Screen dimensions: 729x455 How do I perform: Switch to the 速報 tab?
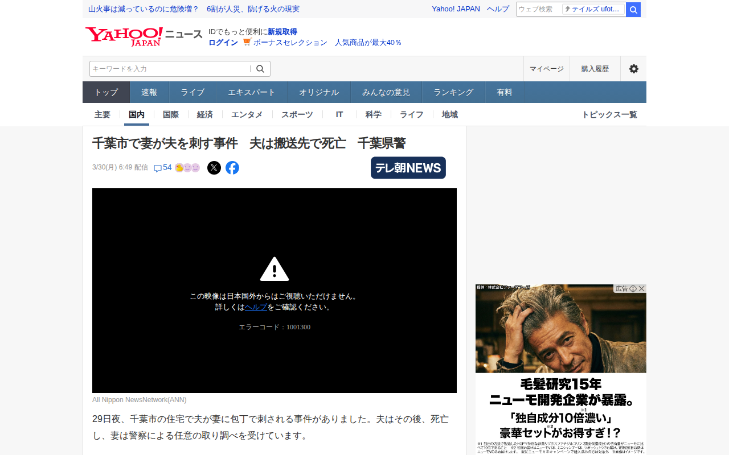coord(149,92)
